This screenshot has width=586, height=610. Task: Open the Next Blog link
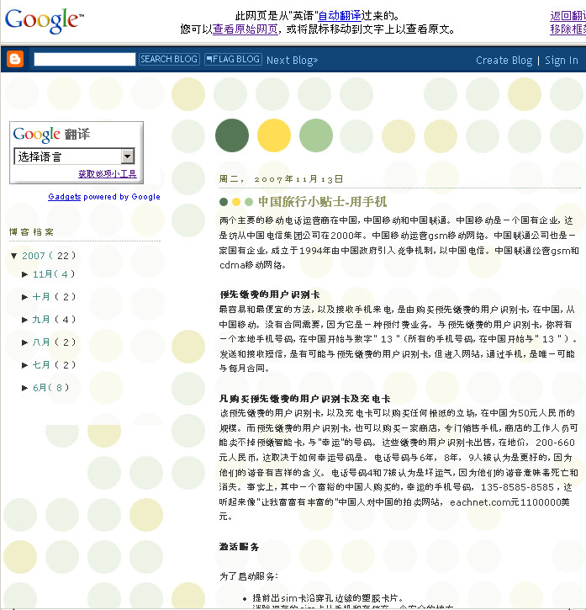point(292,61)
